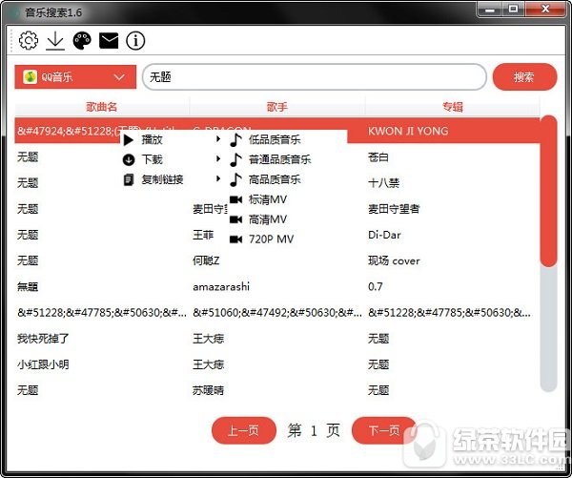Expand the 下载 submenu arrow
The height and width of the screenshot is (478, 572).
(218, 158)
